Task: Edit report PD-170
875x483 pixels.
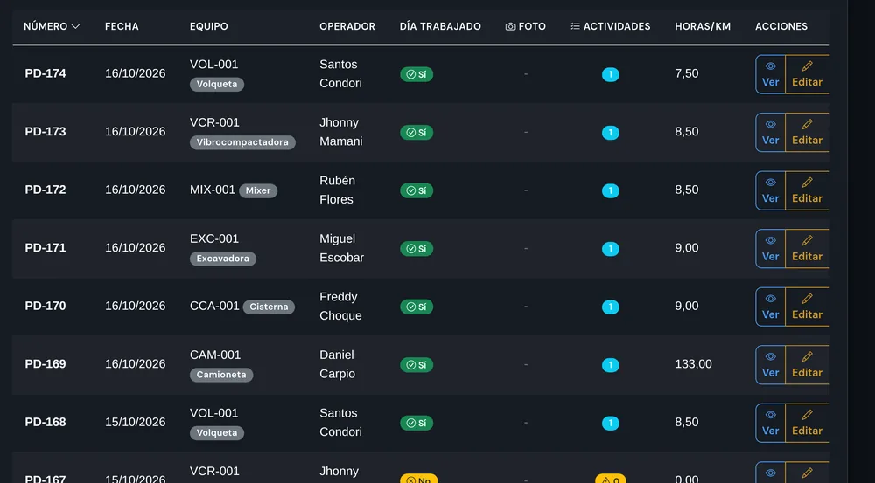Action: pyautogui.click(x=807, y=307)
